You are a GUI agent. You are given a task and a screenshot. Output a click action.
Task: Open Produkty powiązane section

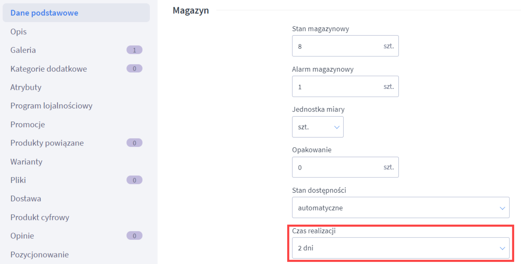[x=47, y=143]
